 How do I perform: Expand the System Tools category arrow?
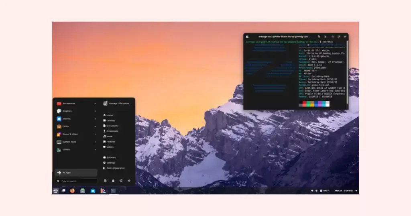[x=95, y=142]
